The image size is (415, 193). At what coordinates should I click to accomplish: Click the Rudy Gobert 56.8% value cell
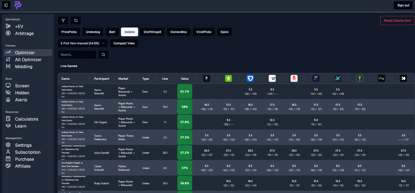pyautogui.click(x=184, y=183)
